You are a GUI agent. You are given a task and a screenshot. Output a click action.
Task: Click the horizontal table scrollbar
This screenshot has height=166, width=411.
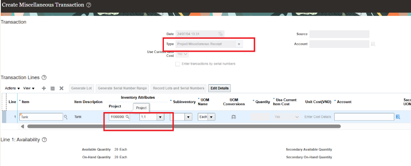coord(184,126)
